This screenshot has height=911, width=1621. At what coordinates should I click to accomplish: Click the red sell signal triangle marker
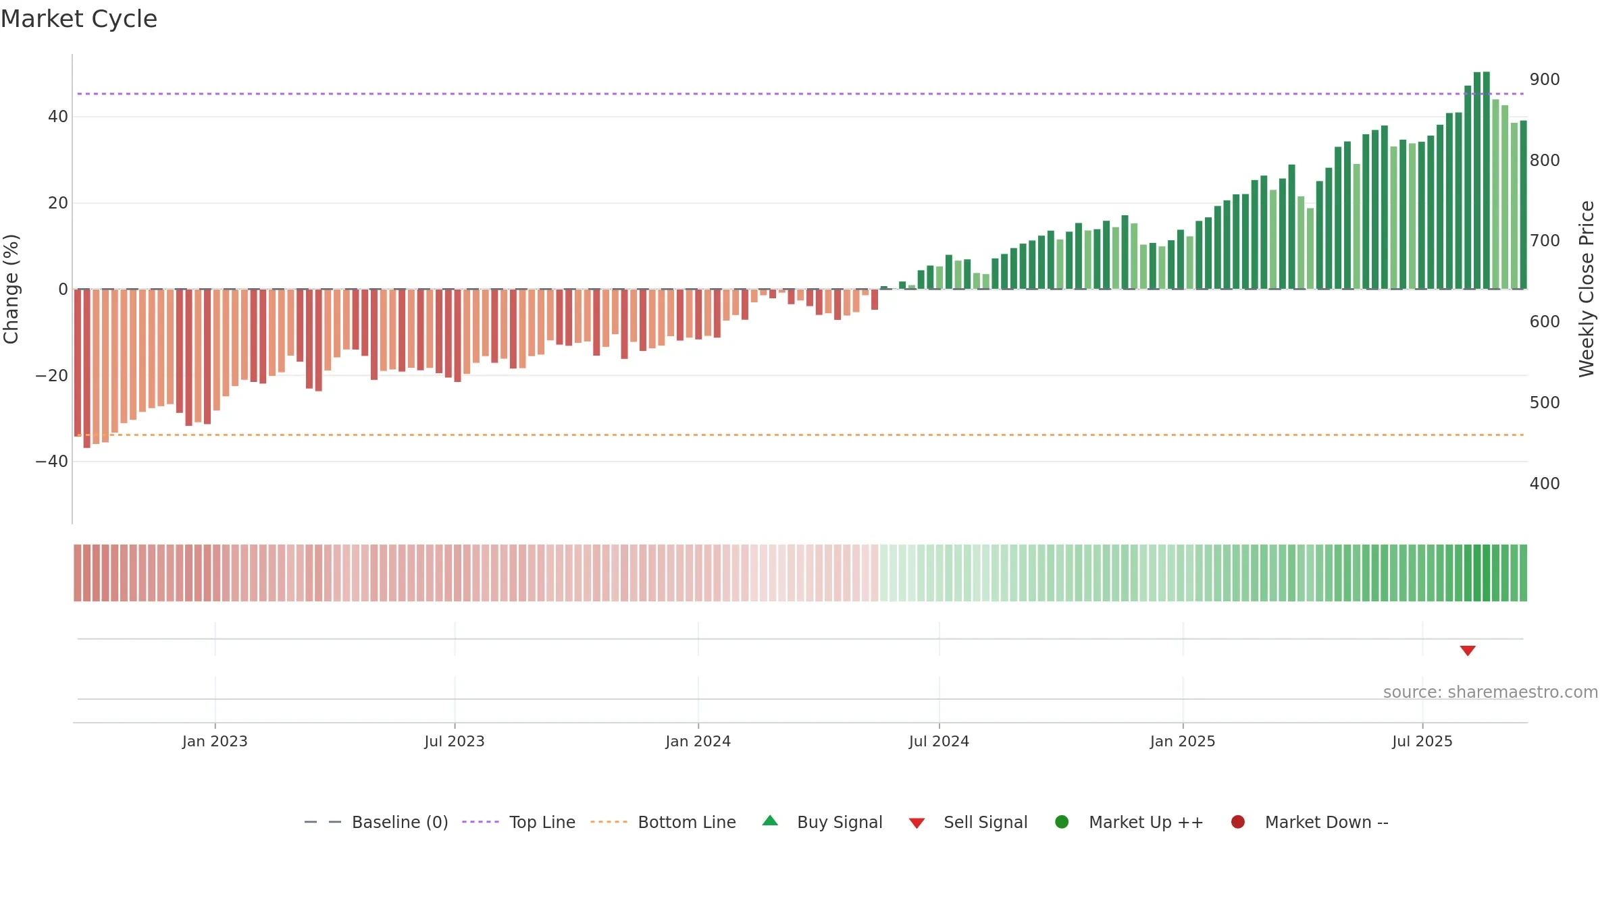click(1467, 651)
